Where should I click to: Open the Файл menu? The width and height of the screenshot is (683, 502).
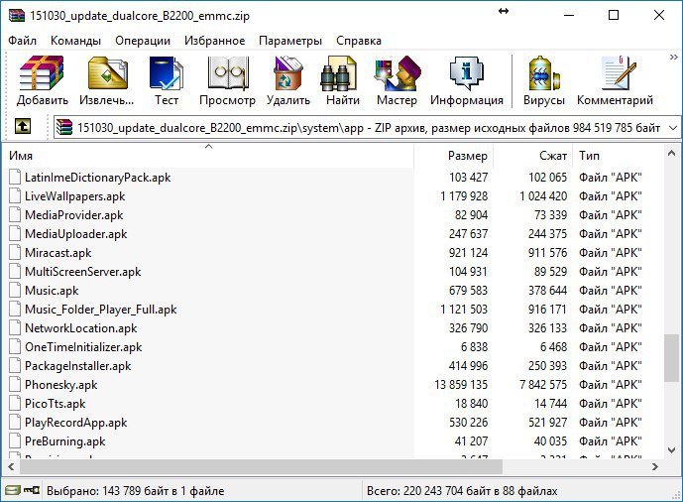pyautogui.click(x=22, y=41)
